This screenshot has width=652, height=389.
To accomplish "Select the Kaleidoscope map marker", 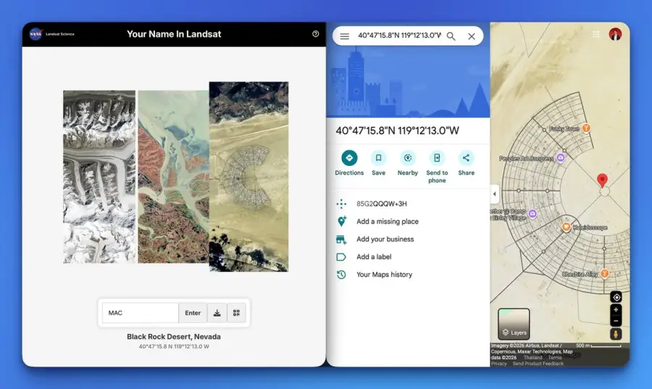I will [566, 227].
